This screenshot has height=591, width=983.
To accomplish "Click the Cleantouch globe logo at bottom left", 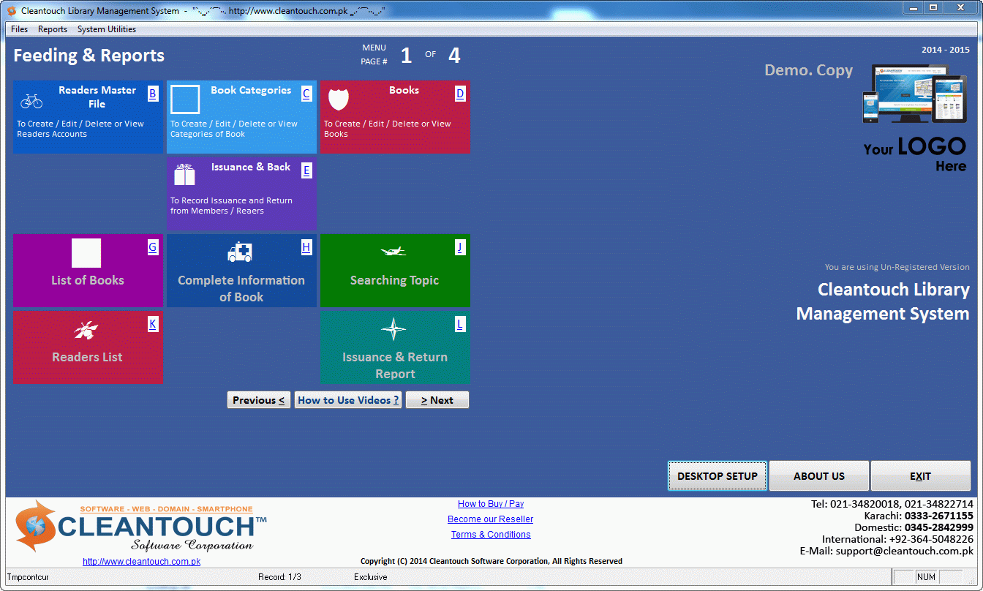I will (36, 525).
